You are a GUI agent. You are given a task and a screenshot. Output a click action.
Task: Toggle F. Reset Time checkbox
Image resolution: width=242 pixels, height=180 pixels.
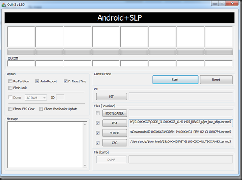click(65, 81)
